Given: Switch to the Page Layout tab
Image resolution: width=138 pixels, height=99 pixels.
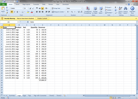Looking at the screenshot, I should click(x=26, y=4).
